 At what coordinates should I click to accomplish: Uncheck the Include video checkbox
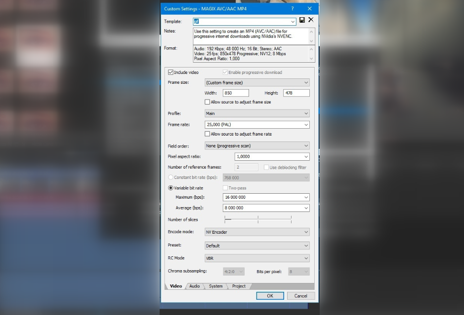[x=171, y=72]
